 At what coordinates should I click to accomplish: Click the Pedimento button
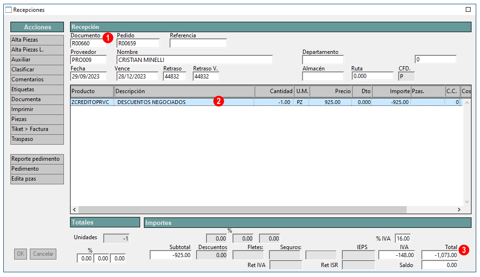(x=37, y=169)
